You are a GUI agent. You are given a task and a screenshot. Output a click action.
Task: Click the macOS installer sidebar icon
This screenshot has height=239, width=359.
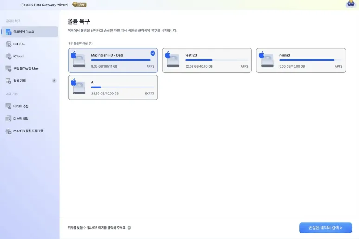tap(8, 131)
